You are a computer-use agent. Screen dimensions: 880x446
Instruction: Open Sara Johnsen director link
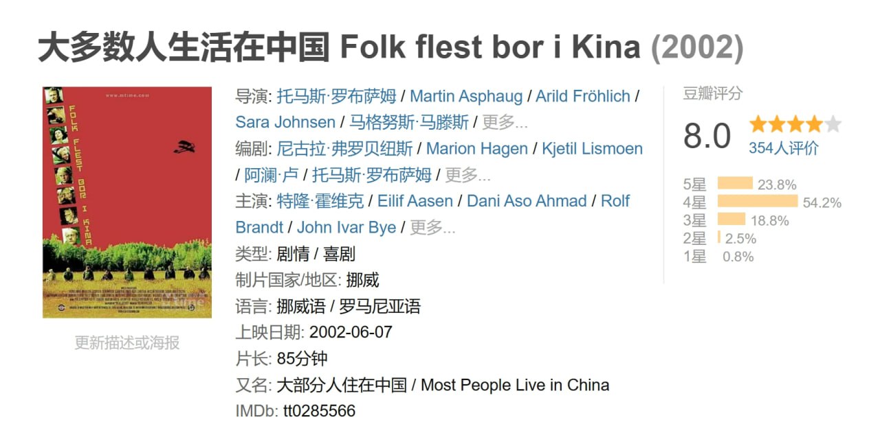[285, 122]
